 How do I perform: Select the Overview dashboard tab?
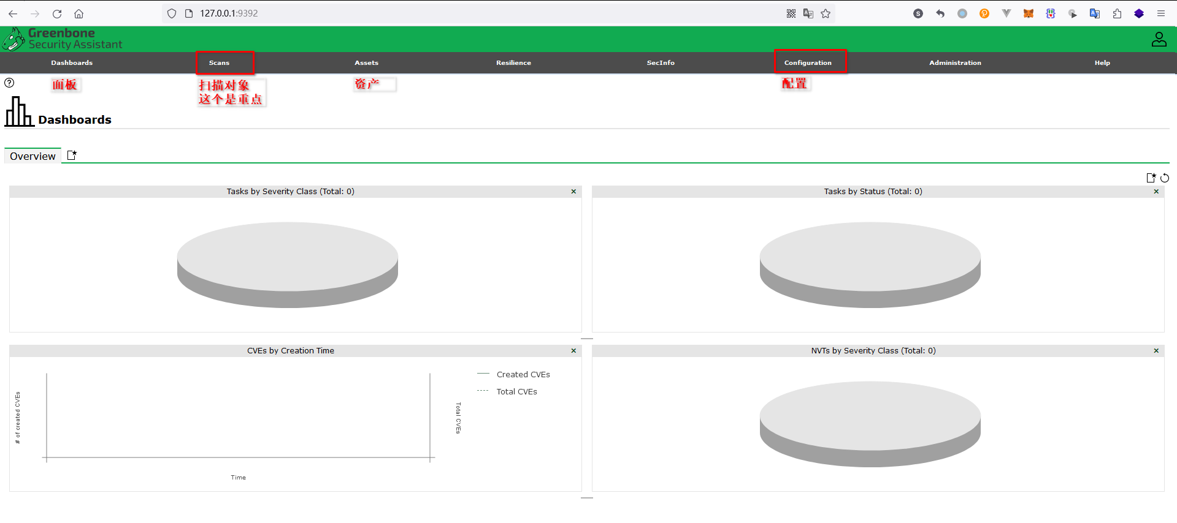[33, 156]
